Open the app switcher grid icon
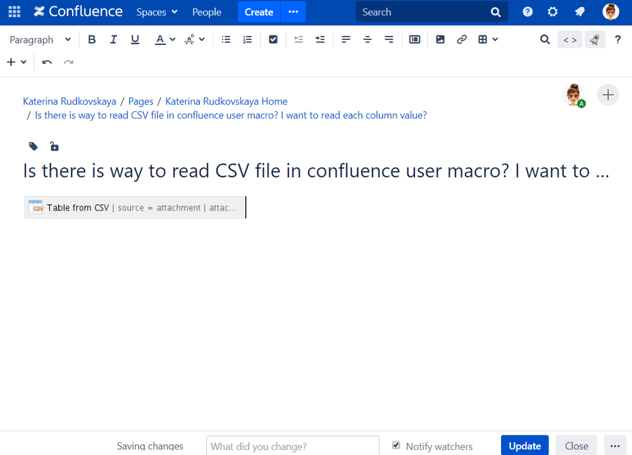Screen dimensions: 632x455 pyautogui.click(x=15, y=11)
